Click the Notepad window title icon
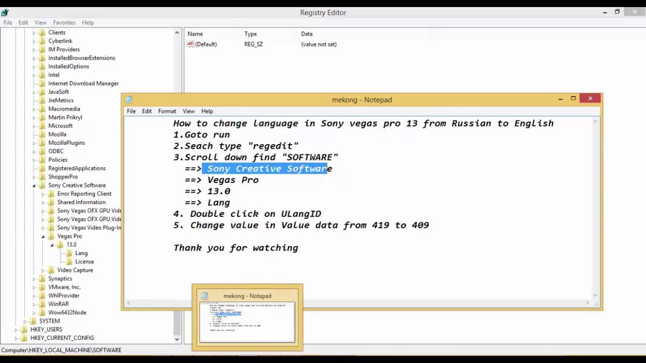 click(129, 100)
